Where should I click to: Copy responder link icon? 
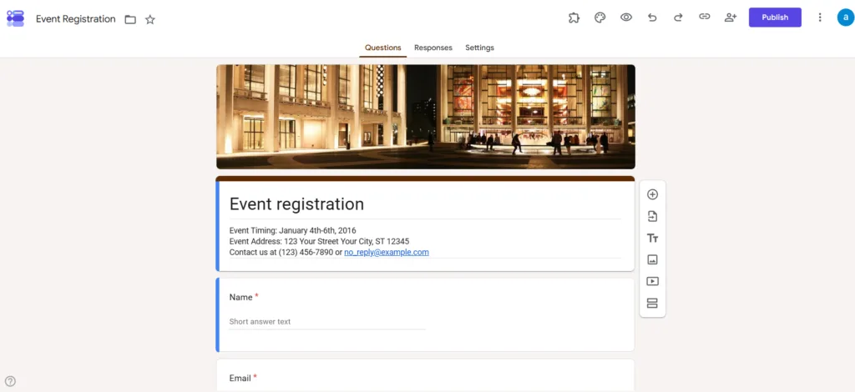click(705, 17)
